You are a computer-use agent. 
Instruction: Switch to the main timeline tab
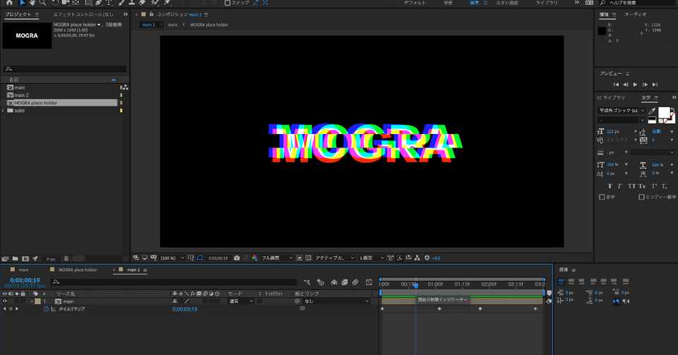(x=23, y=270)
